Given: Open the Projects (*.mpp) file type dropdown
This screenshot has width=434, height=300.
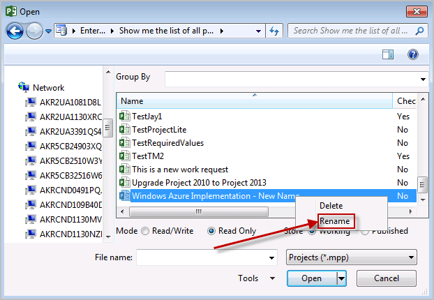Looking at the screenshot, I should pos(352,257).
